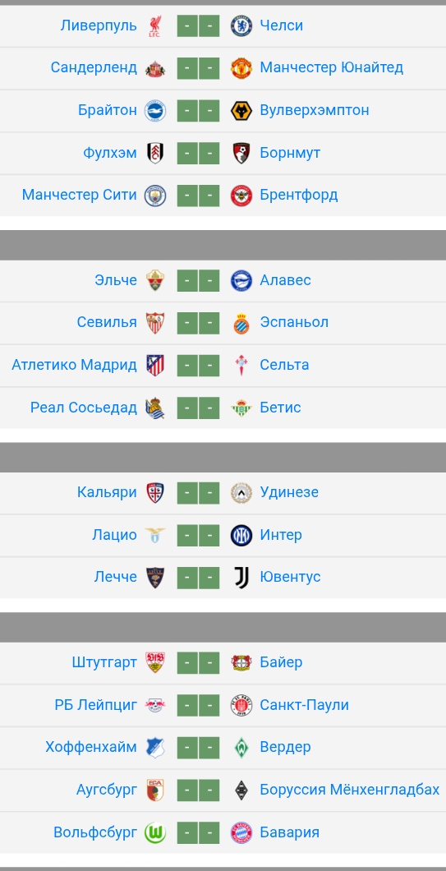Click the Liverpool club crest icon
The image size is (446, 871).
[155, 25]
